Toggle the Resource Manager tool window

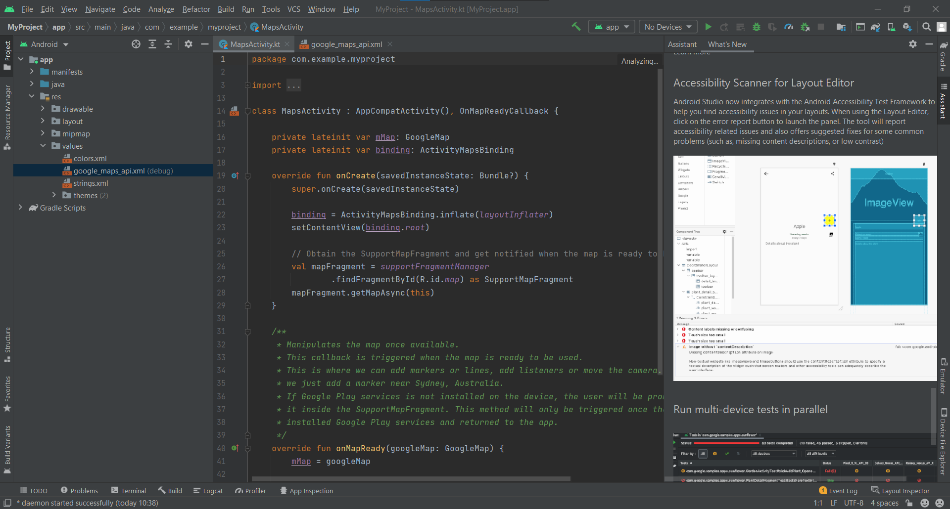tap(7, 117)
